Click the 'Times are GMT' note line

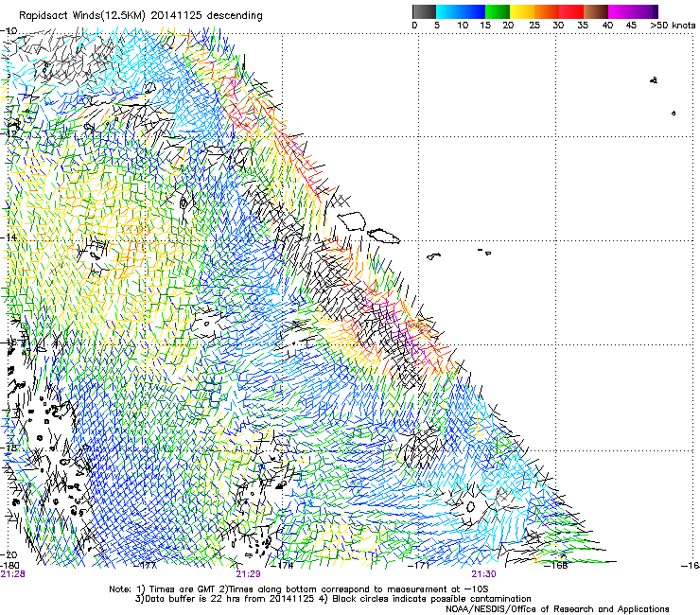[x=299, y=589]
